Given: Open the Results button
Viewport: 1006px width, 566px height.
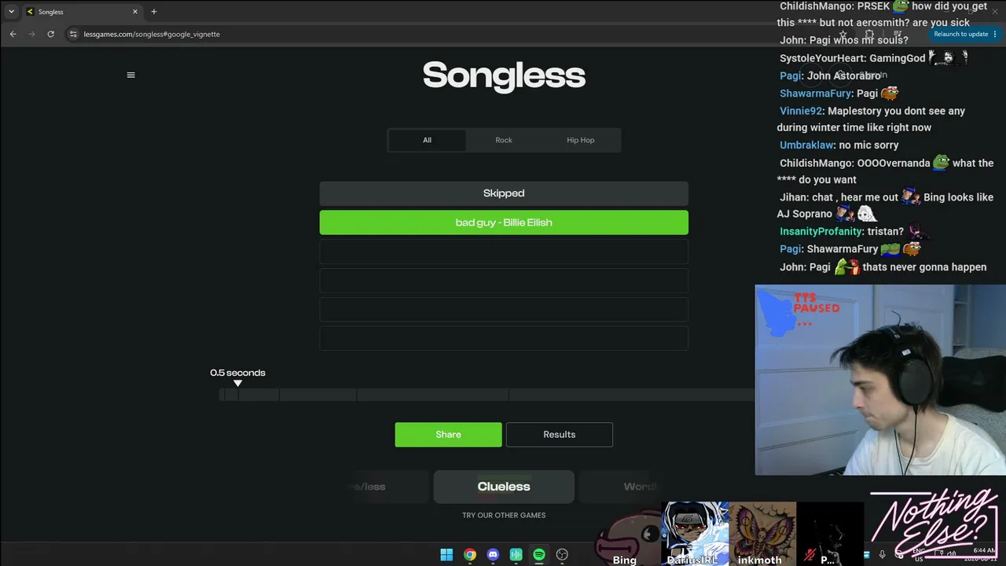Looking at the screenshot, I should [x=560, y=435].
